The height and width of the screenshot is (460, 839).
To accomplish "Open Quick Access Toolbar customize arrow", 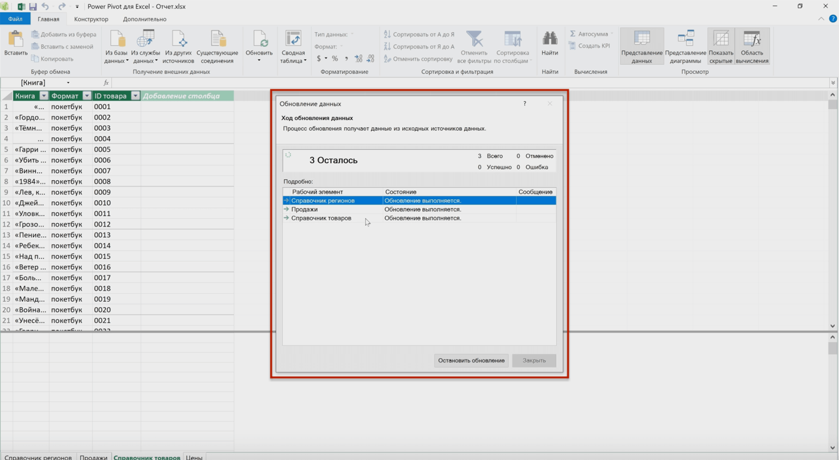I will point(77,7).
